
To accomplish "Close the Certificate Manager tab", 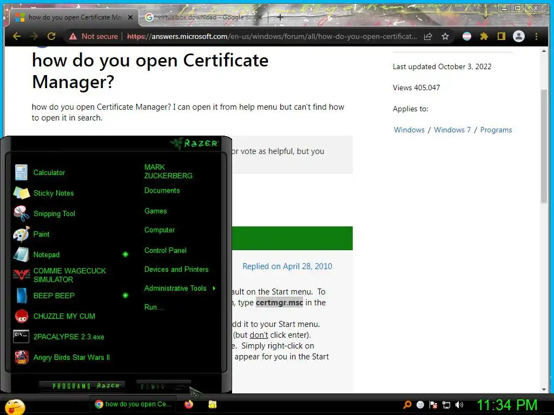I will coord(130,17).
